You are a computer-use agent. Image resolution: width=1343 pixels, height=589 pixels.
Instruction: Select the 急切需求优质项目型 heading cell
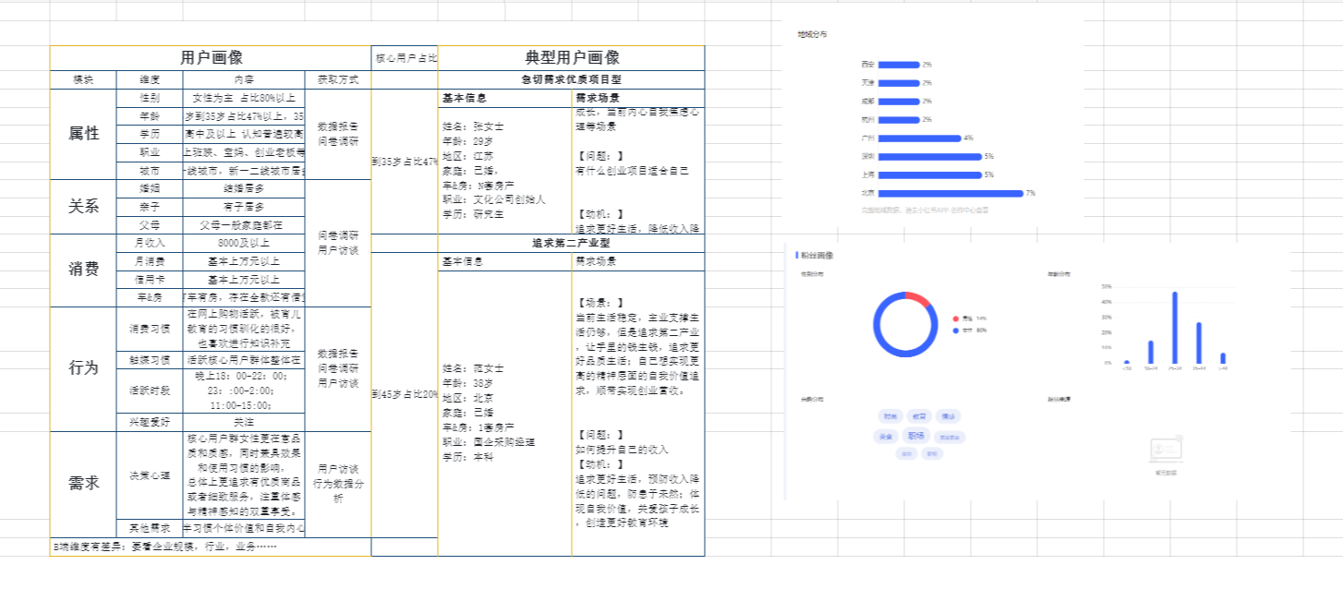[572, 79]
